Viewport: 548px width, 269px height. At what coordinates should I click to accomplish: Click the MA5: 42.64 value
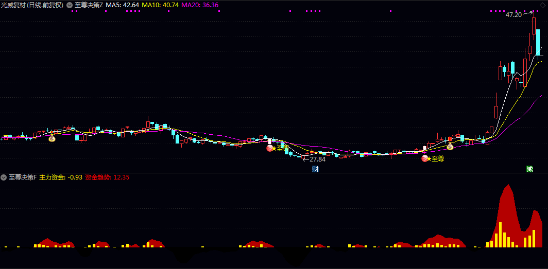[x=122, y=5]
